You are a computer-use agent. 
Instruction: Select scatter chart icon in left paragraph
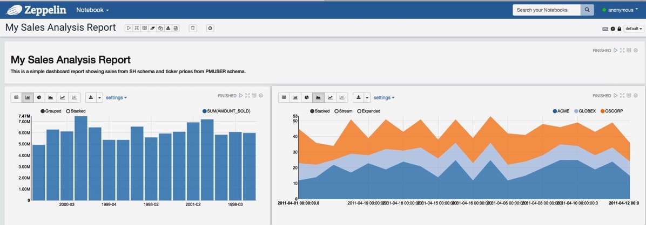point(74,97)
